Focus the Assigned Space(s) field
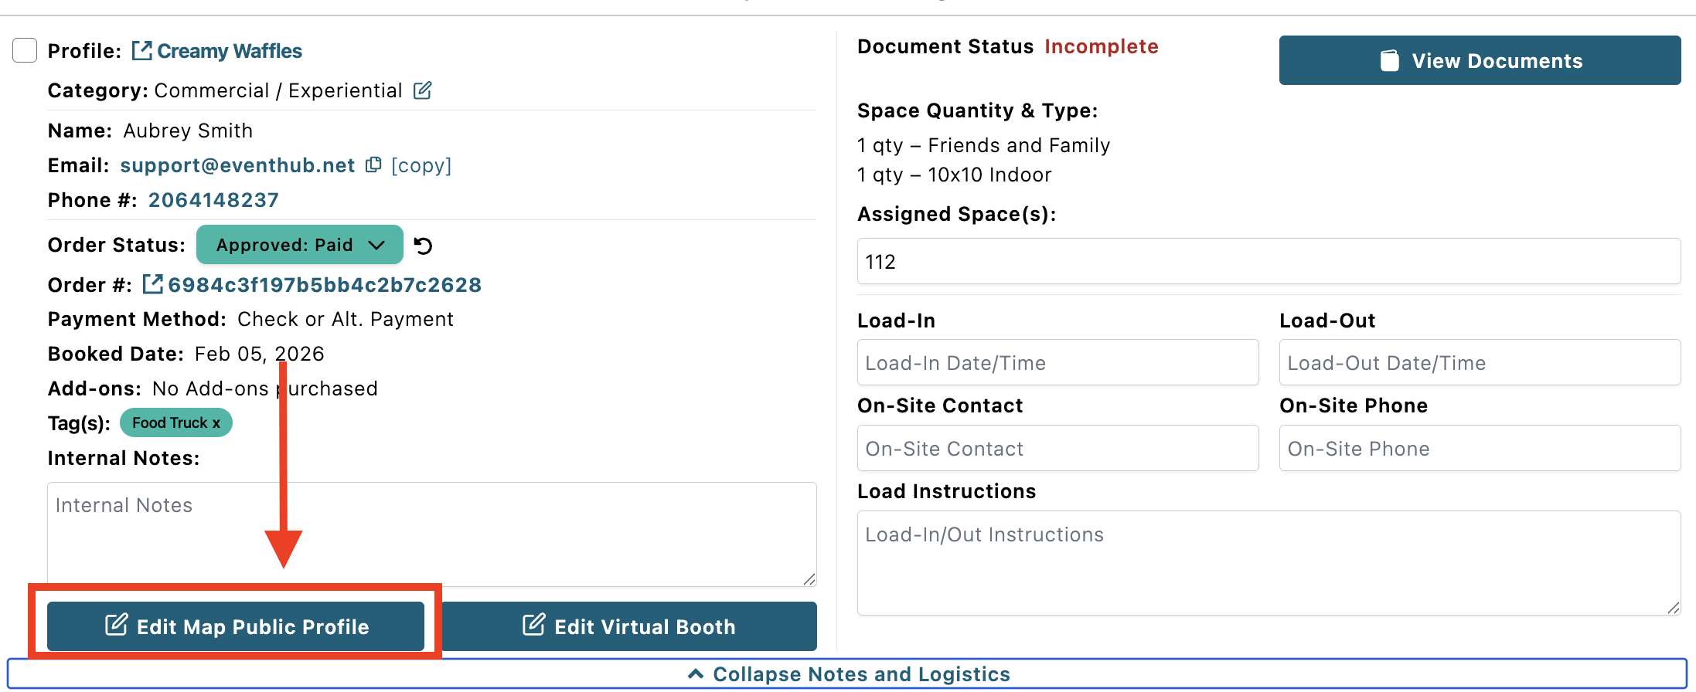1696x692 pixels. pyautogui.click(x=1269, y=261)
